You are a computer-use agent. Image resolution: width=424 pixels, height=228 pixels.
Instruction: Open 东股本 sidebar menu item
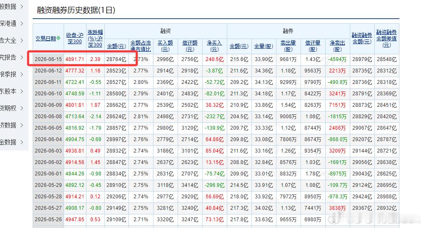point(8,91)
